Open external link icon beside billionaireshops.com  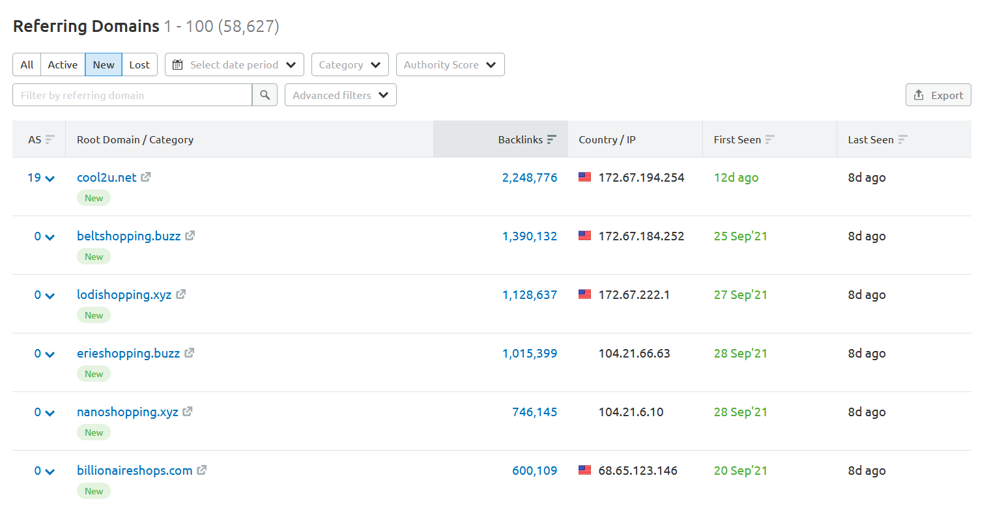[202, 470]
